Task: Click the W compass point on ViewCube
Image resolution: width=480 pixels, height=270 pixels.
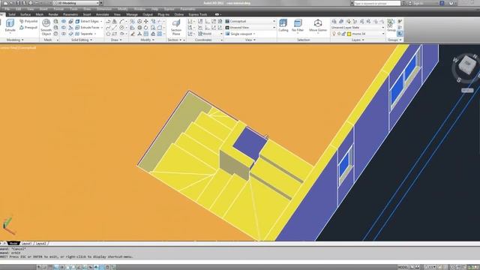Action: (455, 60)
